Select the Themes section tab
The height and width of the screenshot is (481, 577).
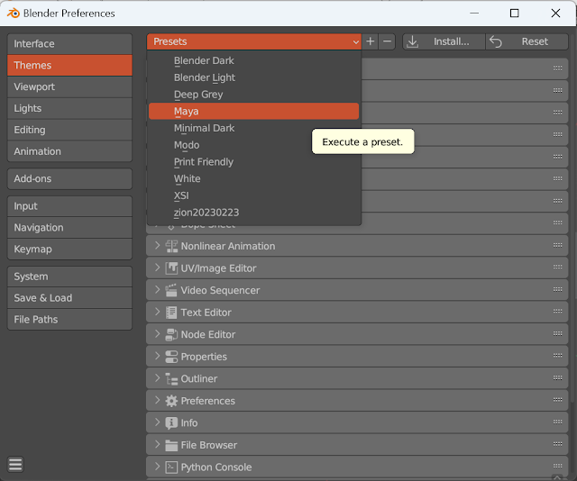click(69, 65)
